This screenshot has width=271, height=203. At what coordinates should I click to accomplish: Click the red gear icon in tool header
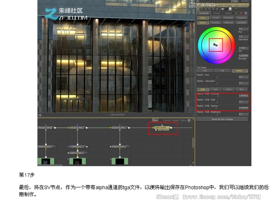pyautogui.click(x=241, y=13)
